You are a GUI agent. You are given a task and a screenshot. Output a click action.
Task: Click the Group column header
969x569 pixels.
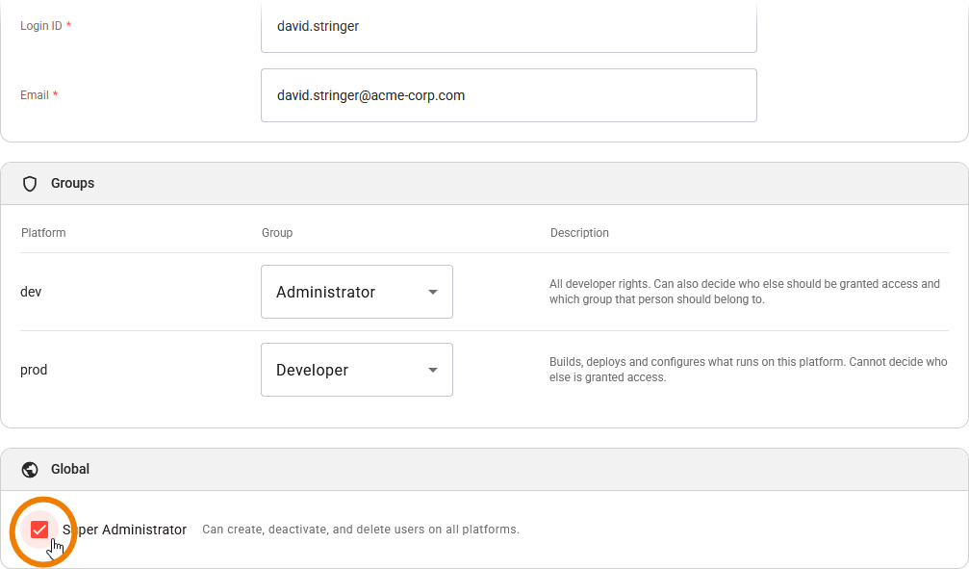coord(277,233)
